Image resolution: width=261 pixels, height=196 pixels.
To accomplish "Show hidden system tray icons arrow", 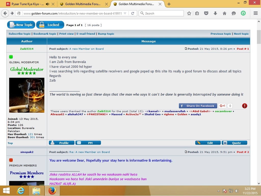I will click(218, 191).
